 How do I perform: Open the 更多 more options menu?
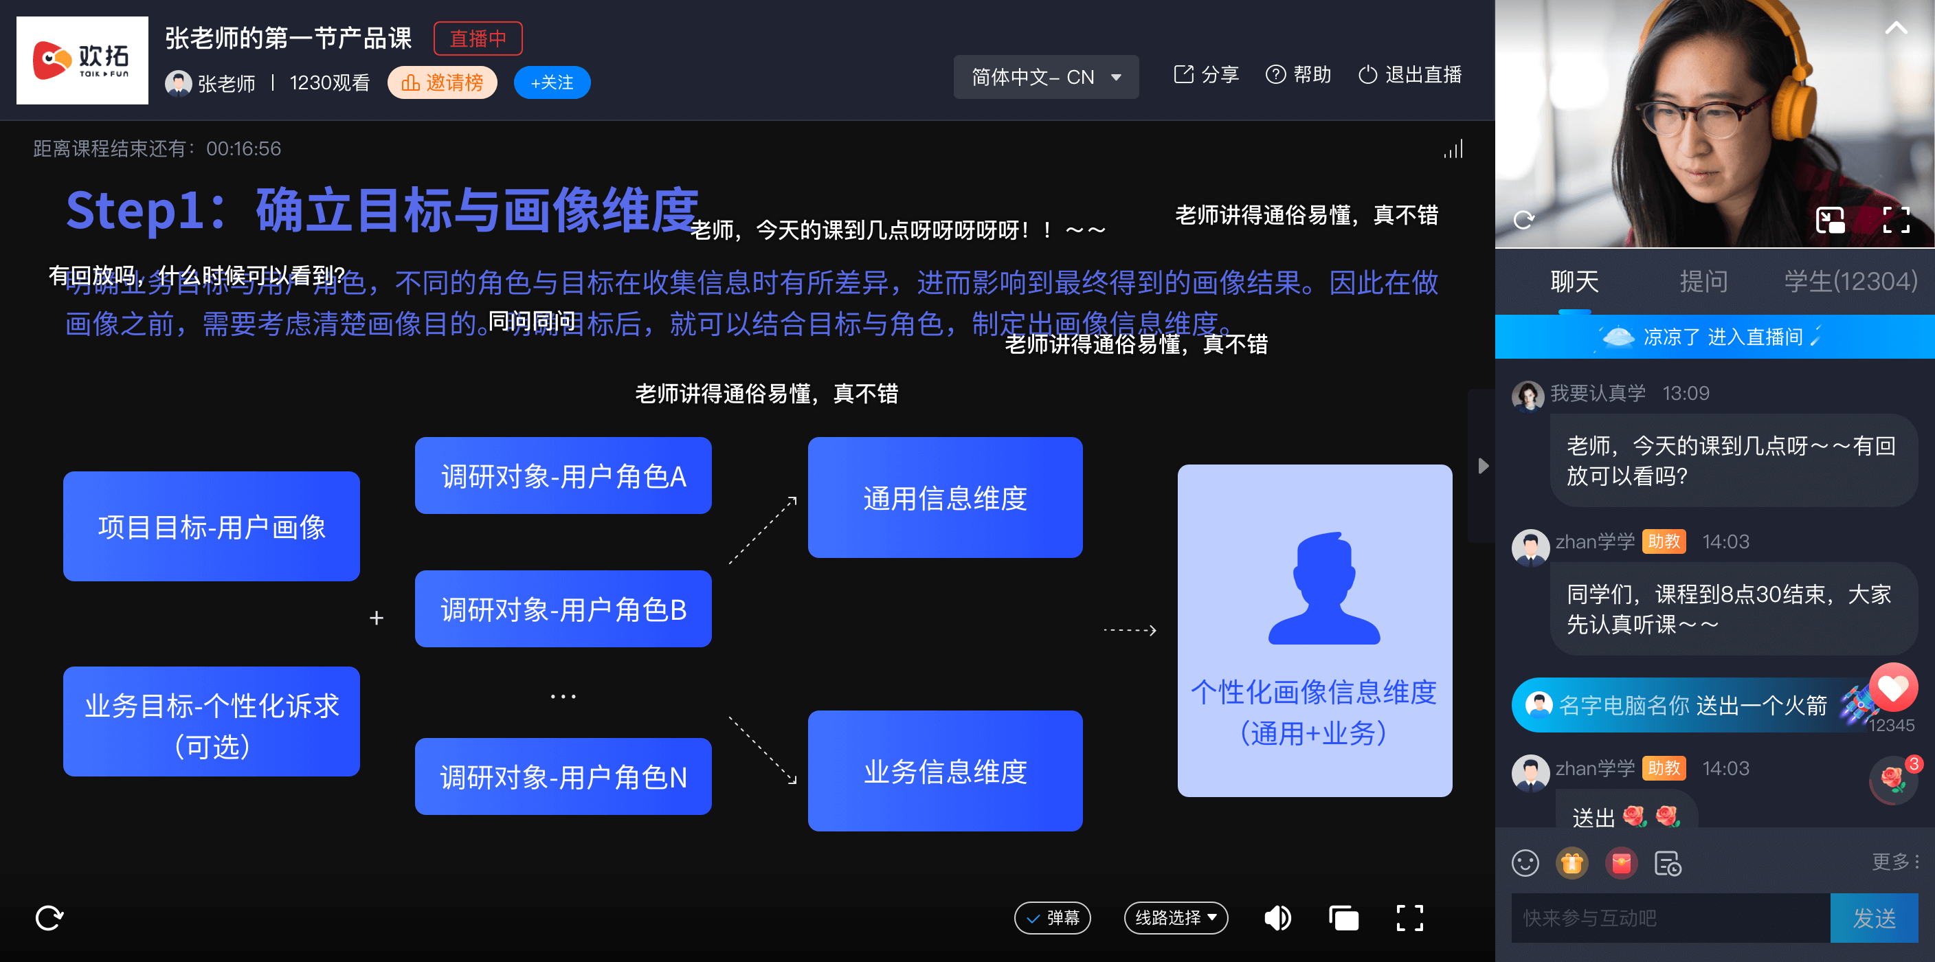pyautogui.click(x=1894, y=862)
